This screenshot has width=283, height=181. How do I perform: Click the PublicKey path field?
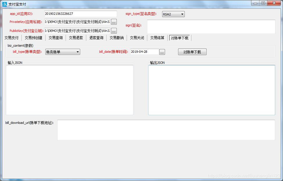(x=77, y=31)
